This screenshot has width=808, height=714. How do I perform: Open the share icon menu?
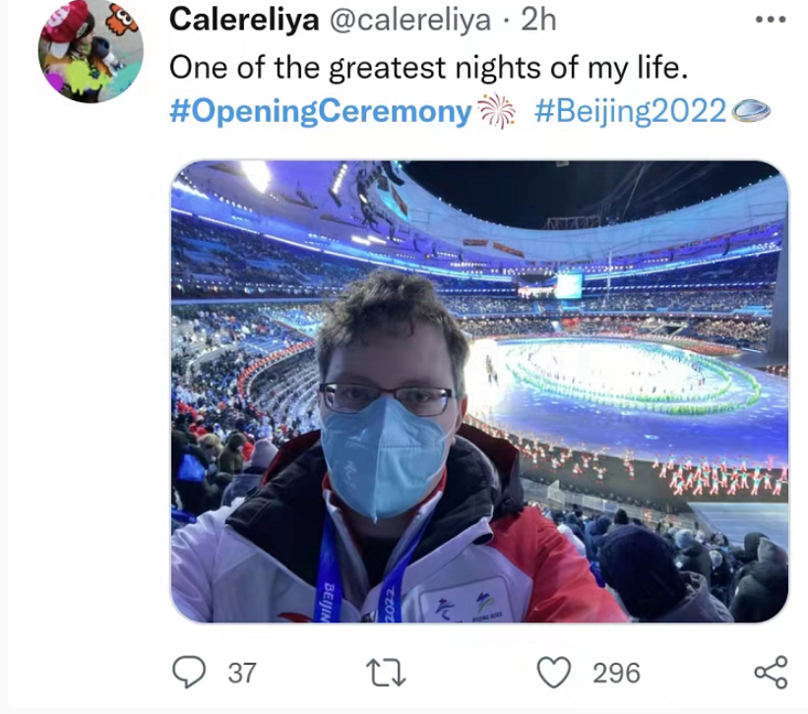(x=770, y=672)
